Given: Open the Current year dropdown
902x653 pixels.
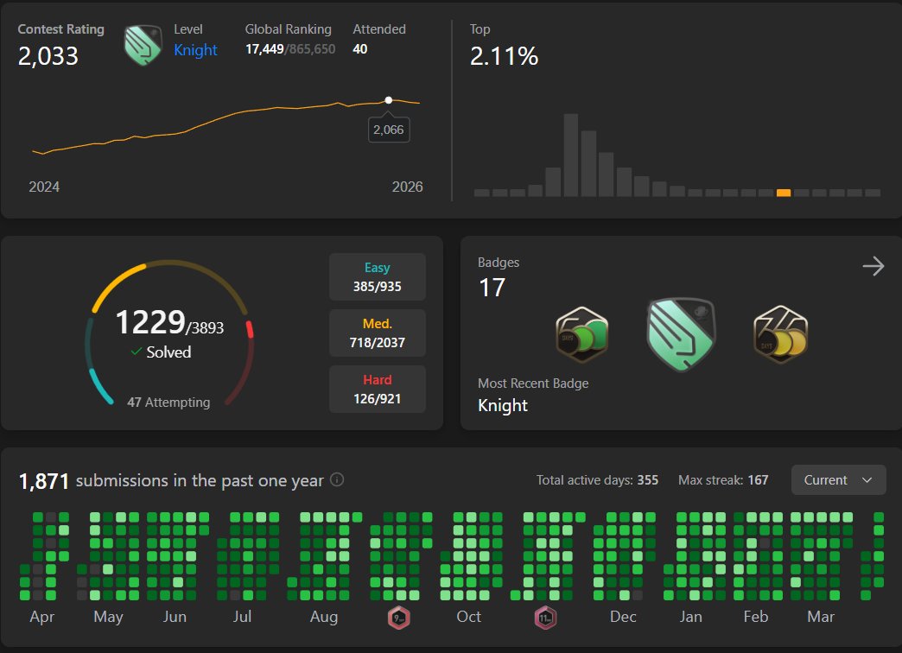Looking at the screenshot, I should point(838,480).
